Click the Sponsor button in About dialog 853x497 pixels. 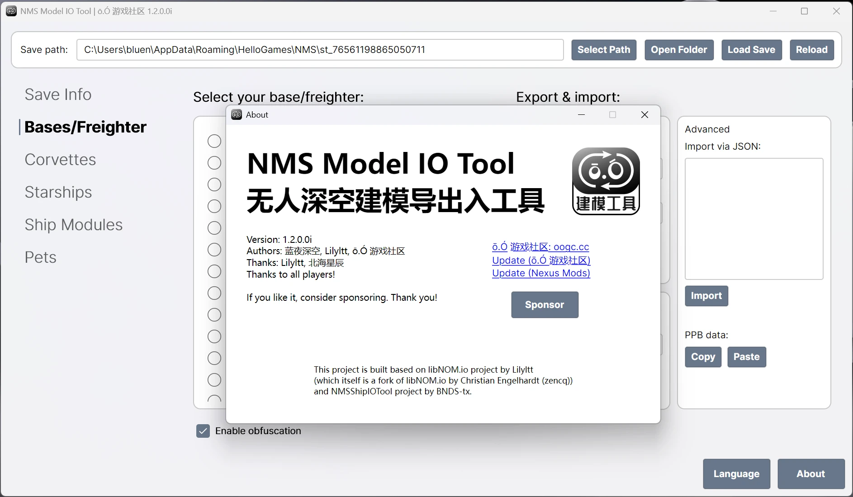tap(545, 305)
